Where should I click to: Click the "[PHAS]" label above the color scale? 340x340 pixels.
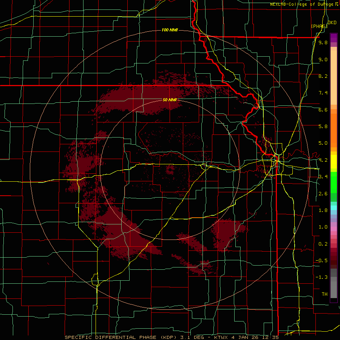click(319, 26)
